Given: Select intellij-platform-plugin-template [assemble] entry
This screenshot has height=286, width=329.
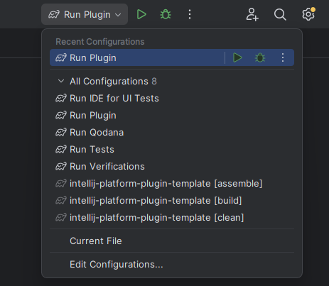Looking at the screenshot, I should pyautogui.click(x=172, y=184).
